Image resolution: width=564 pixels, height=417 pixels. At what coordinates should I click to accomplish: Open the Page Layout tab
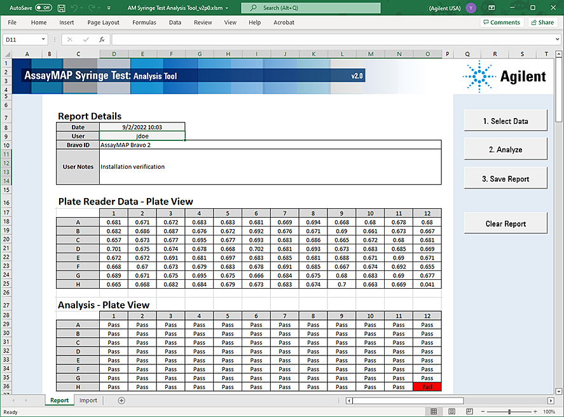click(x=103, y=22)
